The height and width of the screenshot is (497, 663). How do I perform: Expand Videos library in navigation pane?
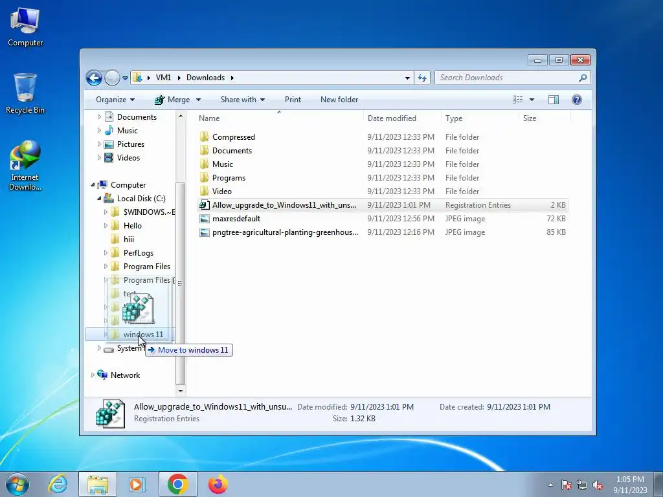pos(99,158)
